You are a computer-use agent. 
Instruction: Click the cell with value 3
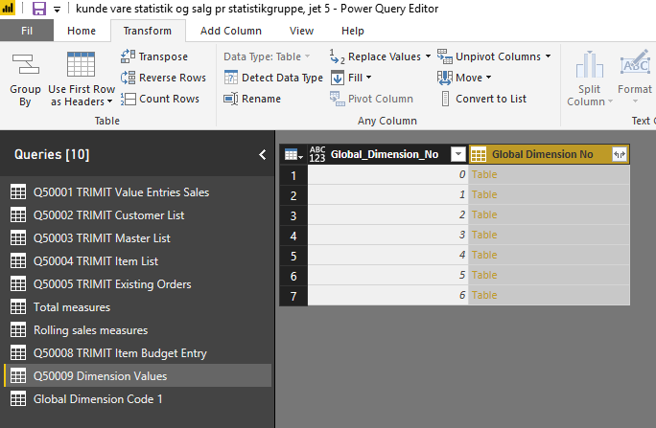[387, 235]
